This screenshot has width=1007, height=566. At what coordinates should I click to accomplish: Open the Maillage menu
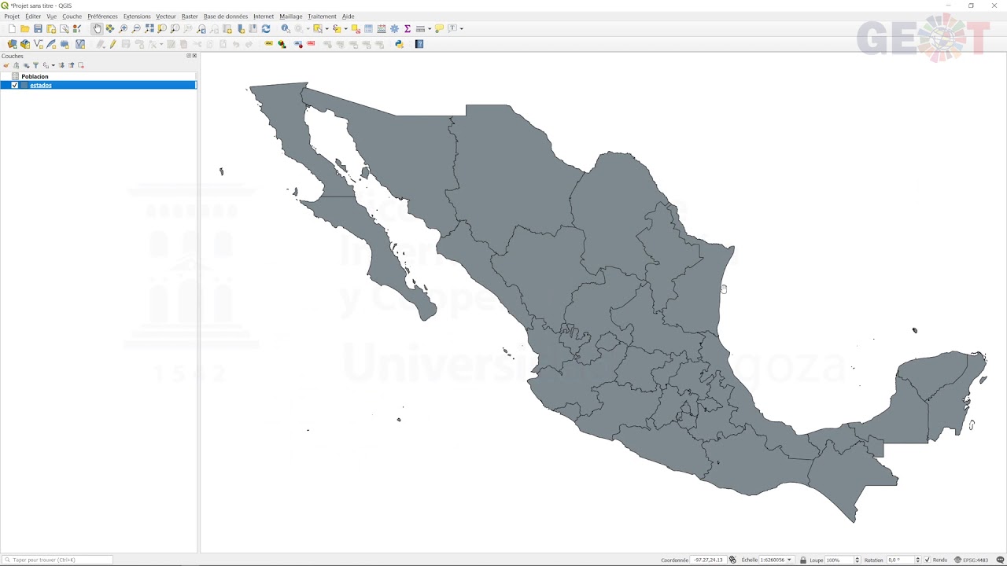291,17
